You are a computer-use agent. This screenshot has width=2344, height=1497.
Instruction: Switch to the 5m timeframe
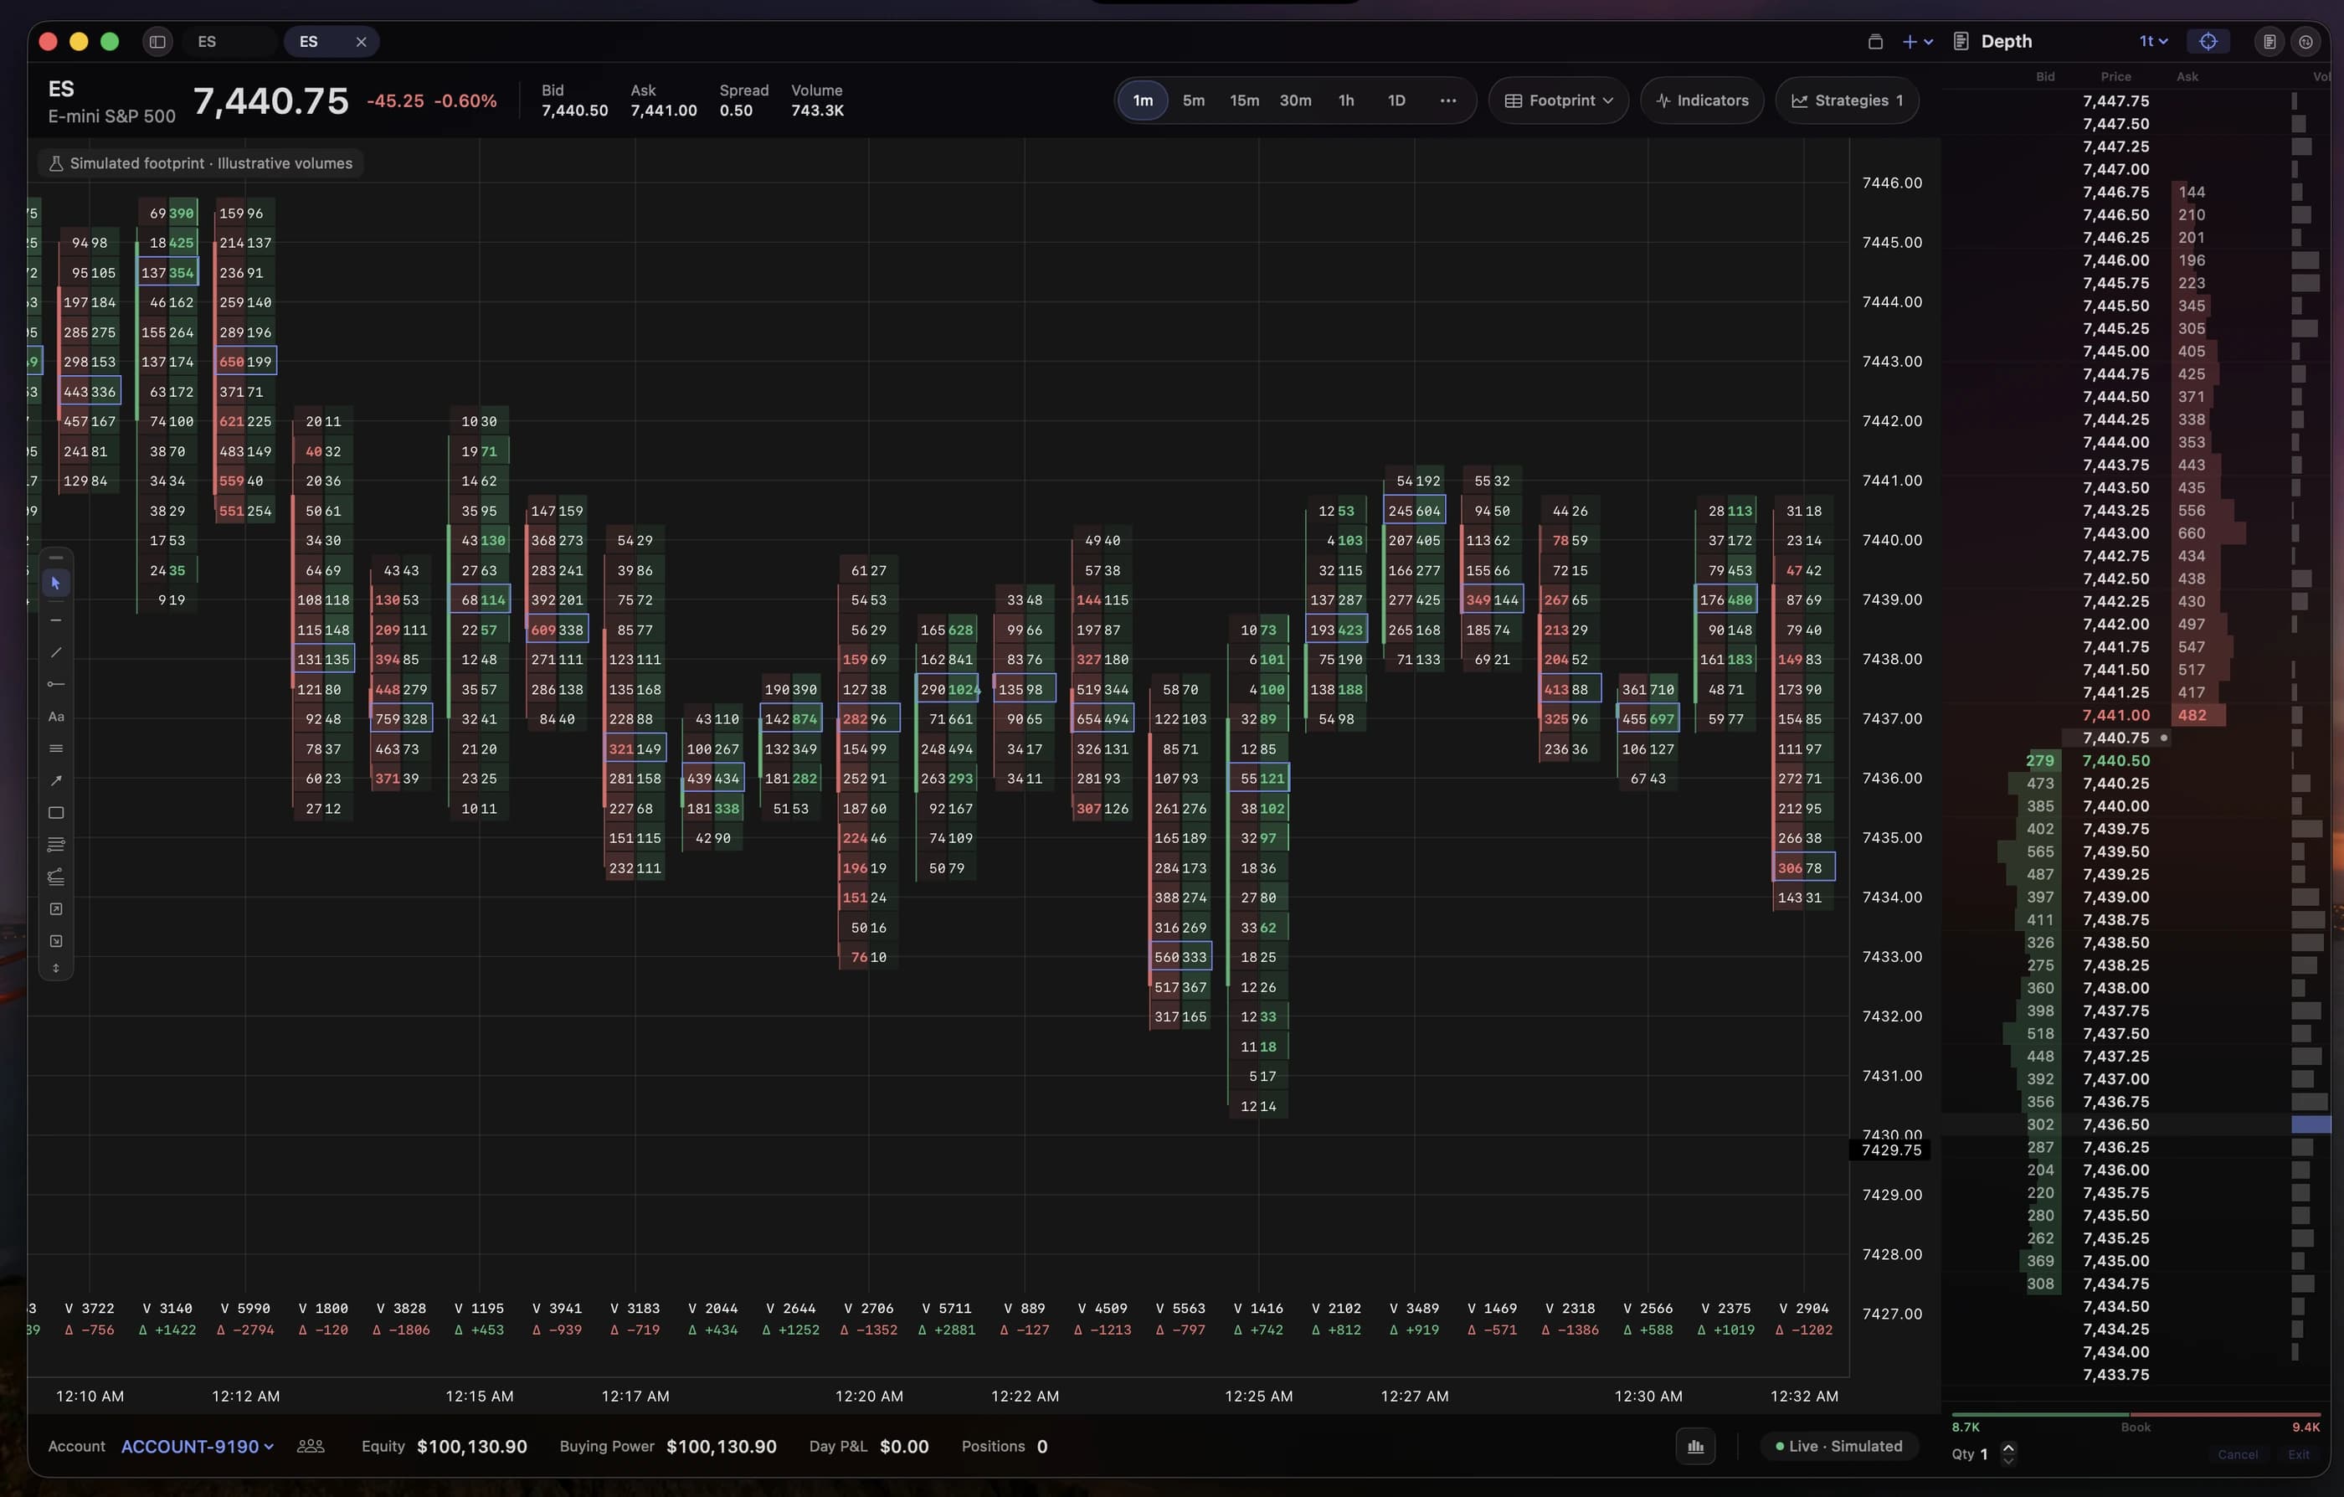(x=1194, y=100)
